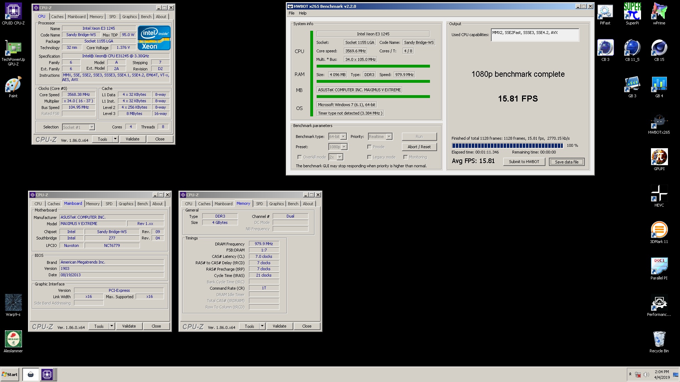Select the HWBOT x265 taskbar button

click(x=31, y=374)
